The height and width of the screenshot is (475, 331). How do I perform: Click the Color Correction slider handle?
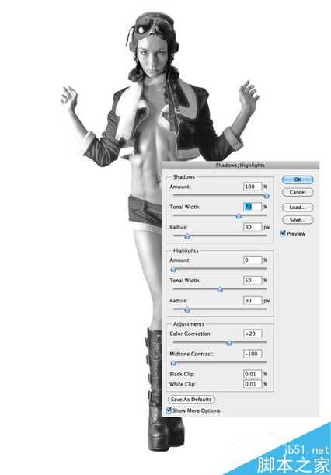coord(229,343)
